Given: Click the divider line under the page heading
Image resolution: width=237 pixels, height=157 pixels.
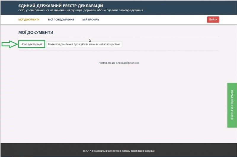Looking at the screenshot, I should coord(118,36).
